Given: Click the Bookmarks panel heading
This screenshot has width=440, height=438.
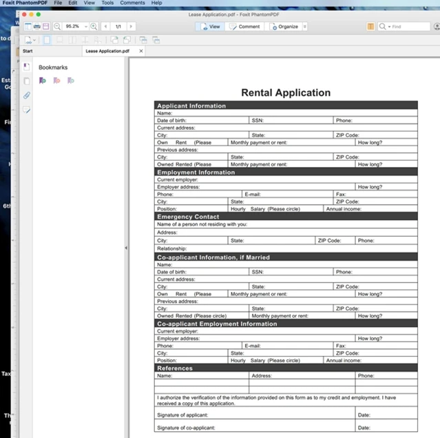Looking at the screenshot, I should pos(53,68).
